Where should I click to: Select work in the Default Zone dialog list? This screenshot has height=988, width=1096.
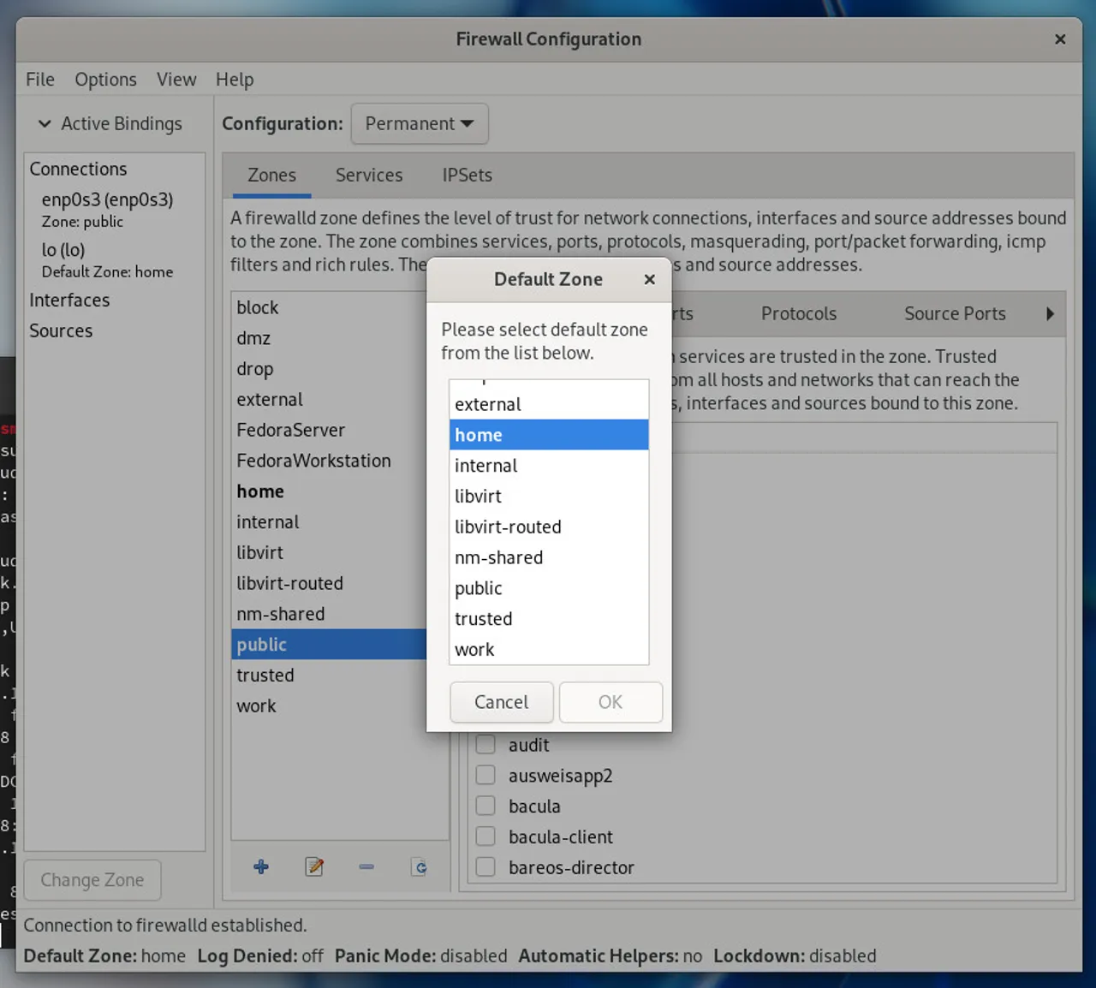(x=549, y=650)
